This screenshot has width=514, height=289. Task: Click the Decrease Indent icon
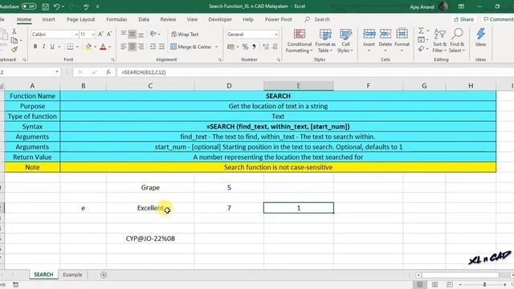pos(153,47)
